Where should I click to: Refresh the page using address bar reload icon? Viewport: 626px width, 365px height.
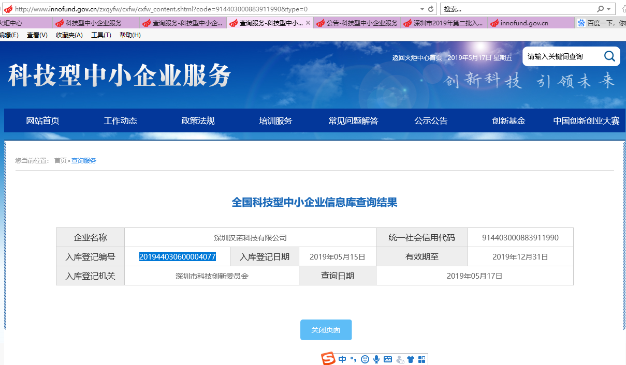pyautogui.click(x=430, y=9)
